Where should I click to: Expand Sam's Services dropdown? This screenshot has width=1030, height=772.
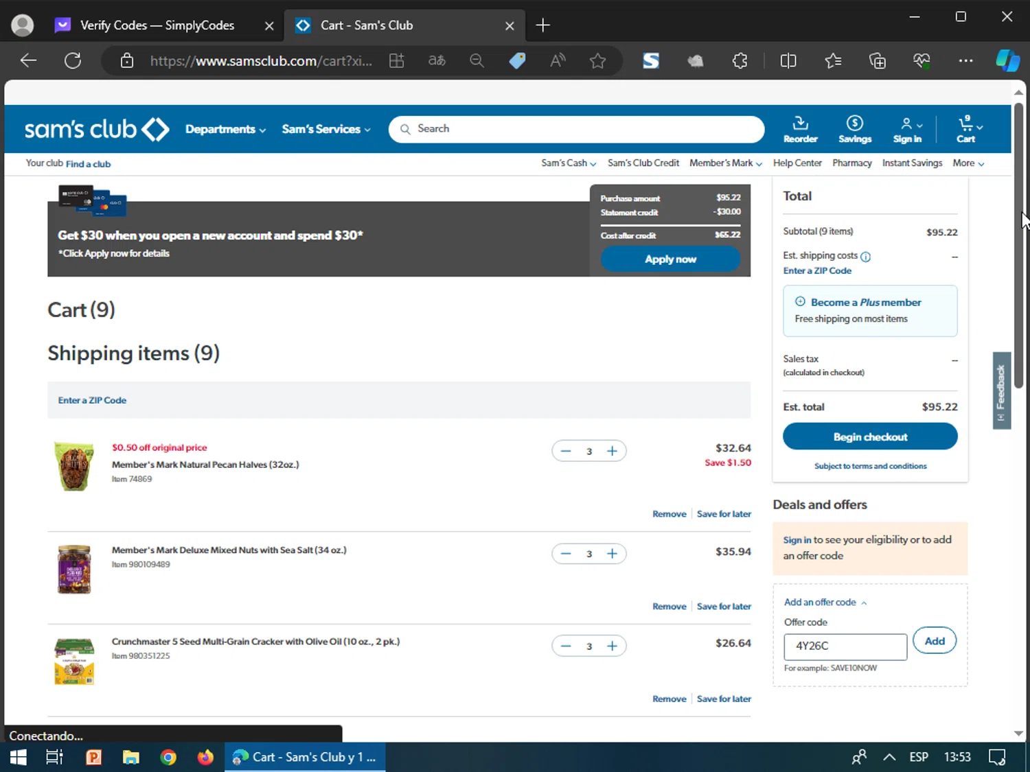click(x=326, y=129)
